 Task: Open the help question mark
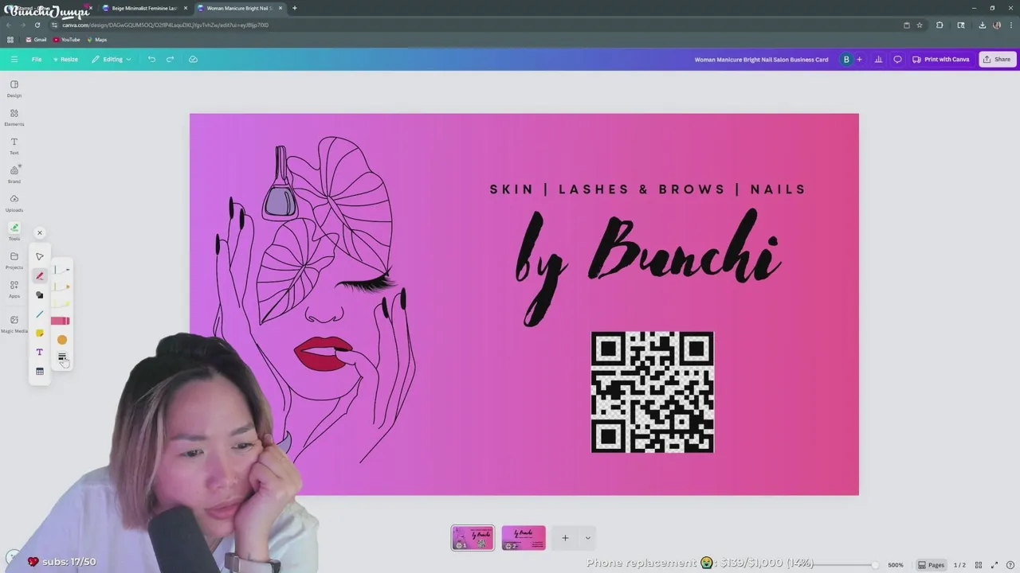[1009, 565]
